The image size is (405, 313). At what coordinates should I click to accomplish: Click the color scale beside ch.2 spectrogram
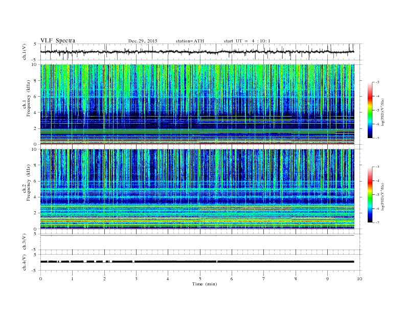370,194
